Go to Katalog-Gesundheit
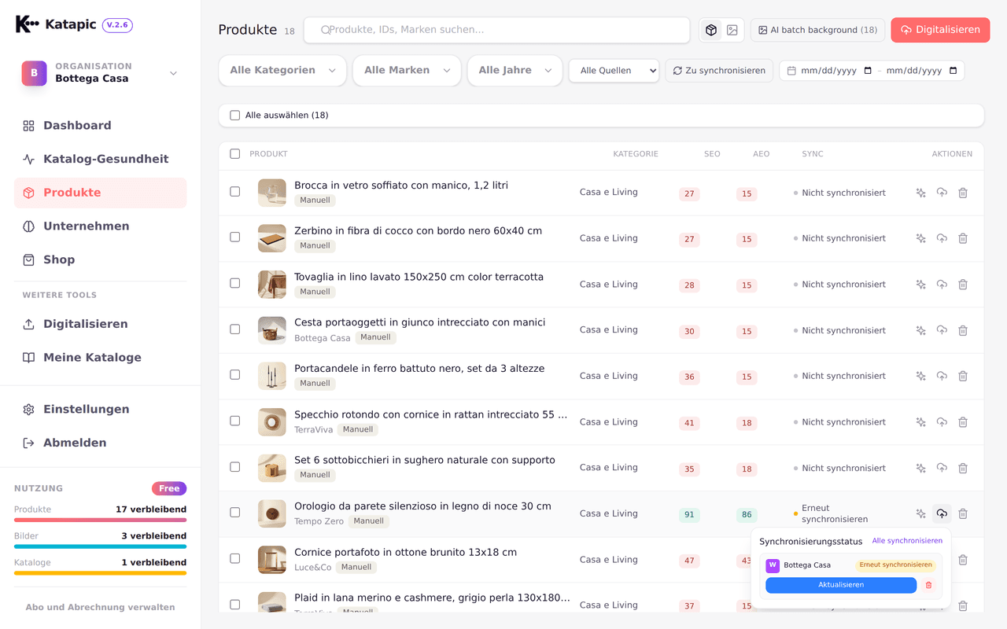Viewport: 1007px width, 629px height. pos(100,159)
